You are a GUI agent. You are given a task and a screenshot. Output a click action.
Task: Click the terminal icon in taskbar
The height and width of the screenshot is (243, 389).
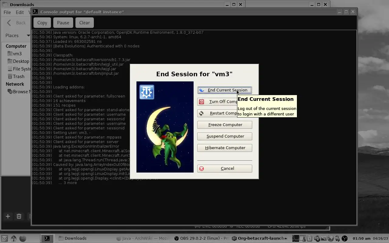click(x=47, y=238)
